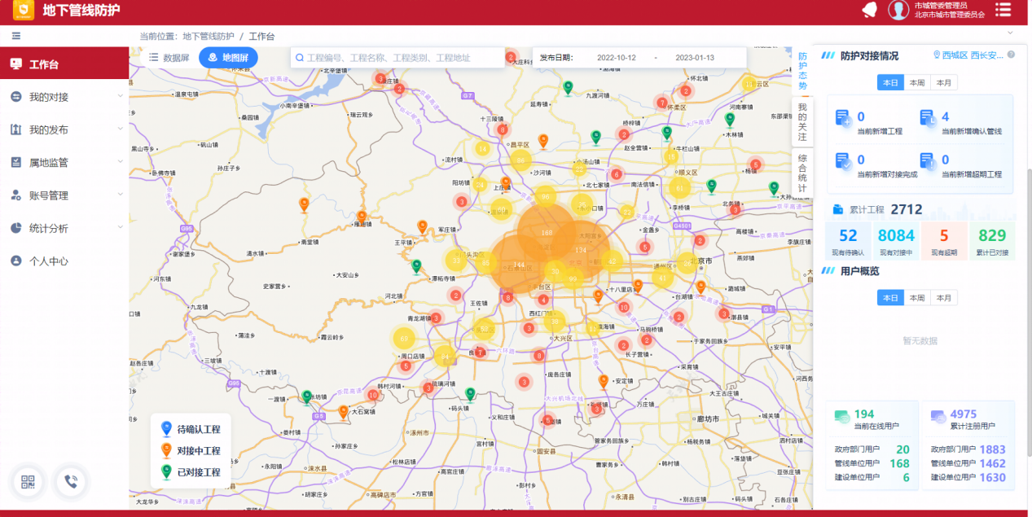This screenshot has width=1032, height=517.
Task: Open the top-right list menu icon
Action: pos(1003,10)
